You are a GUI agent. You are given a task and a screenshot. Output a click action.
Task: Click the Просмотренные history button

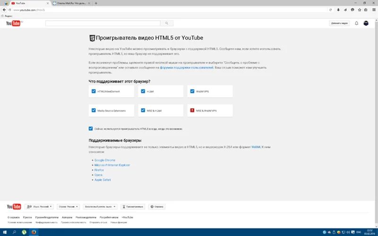tap(133, 207)
